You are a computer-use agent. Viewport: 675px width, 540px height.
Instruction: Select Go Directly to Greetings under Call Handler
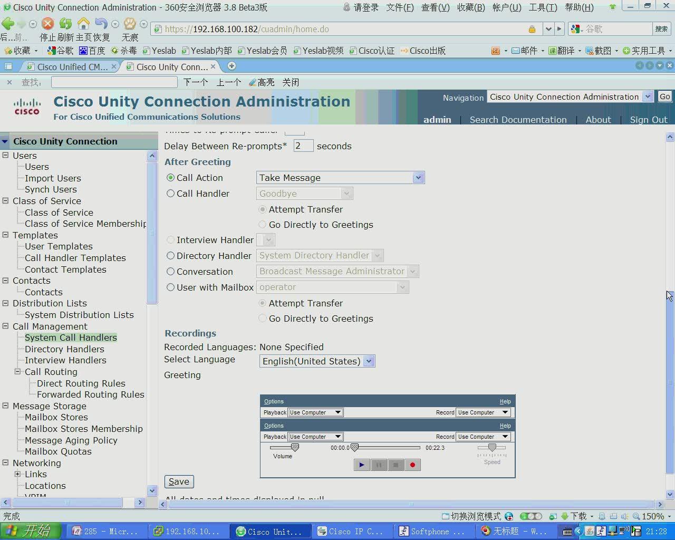(x=263, y=225)
